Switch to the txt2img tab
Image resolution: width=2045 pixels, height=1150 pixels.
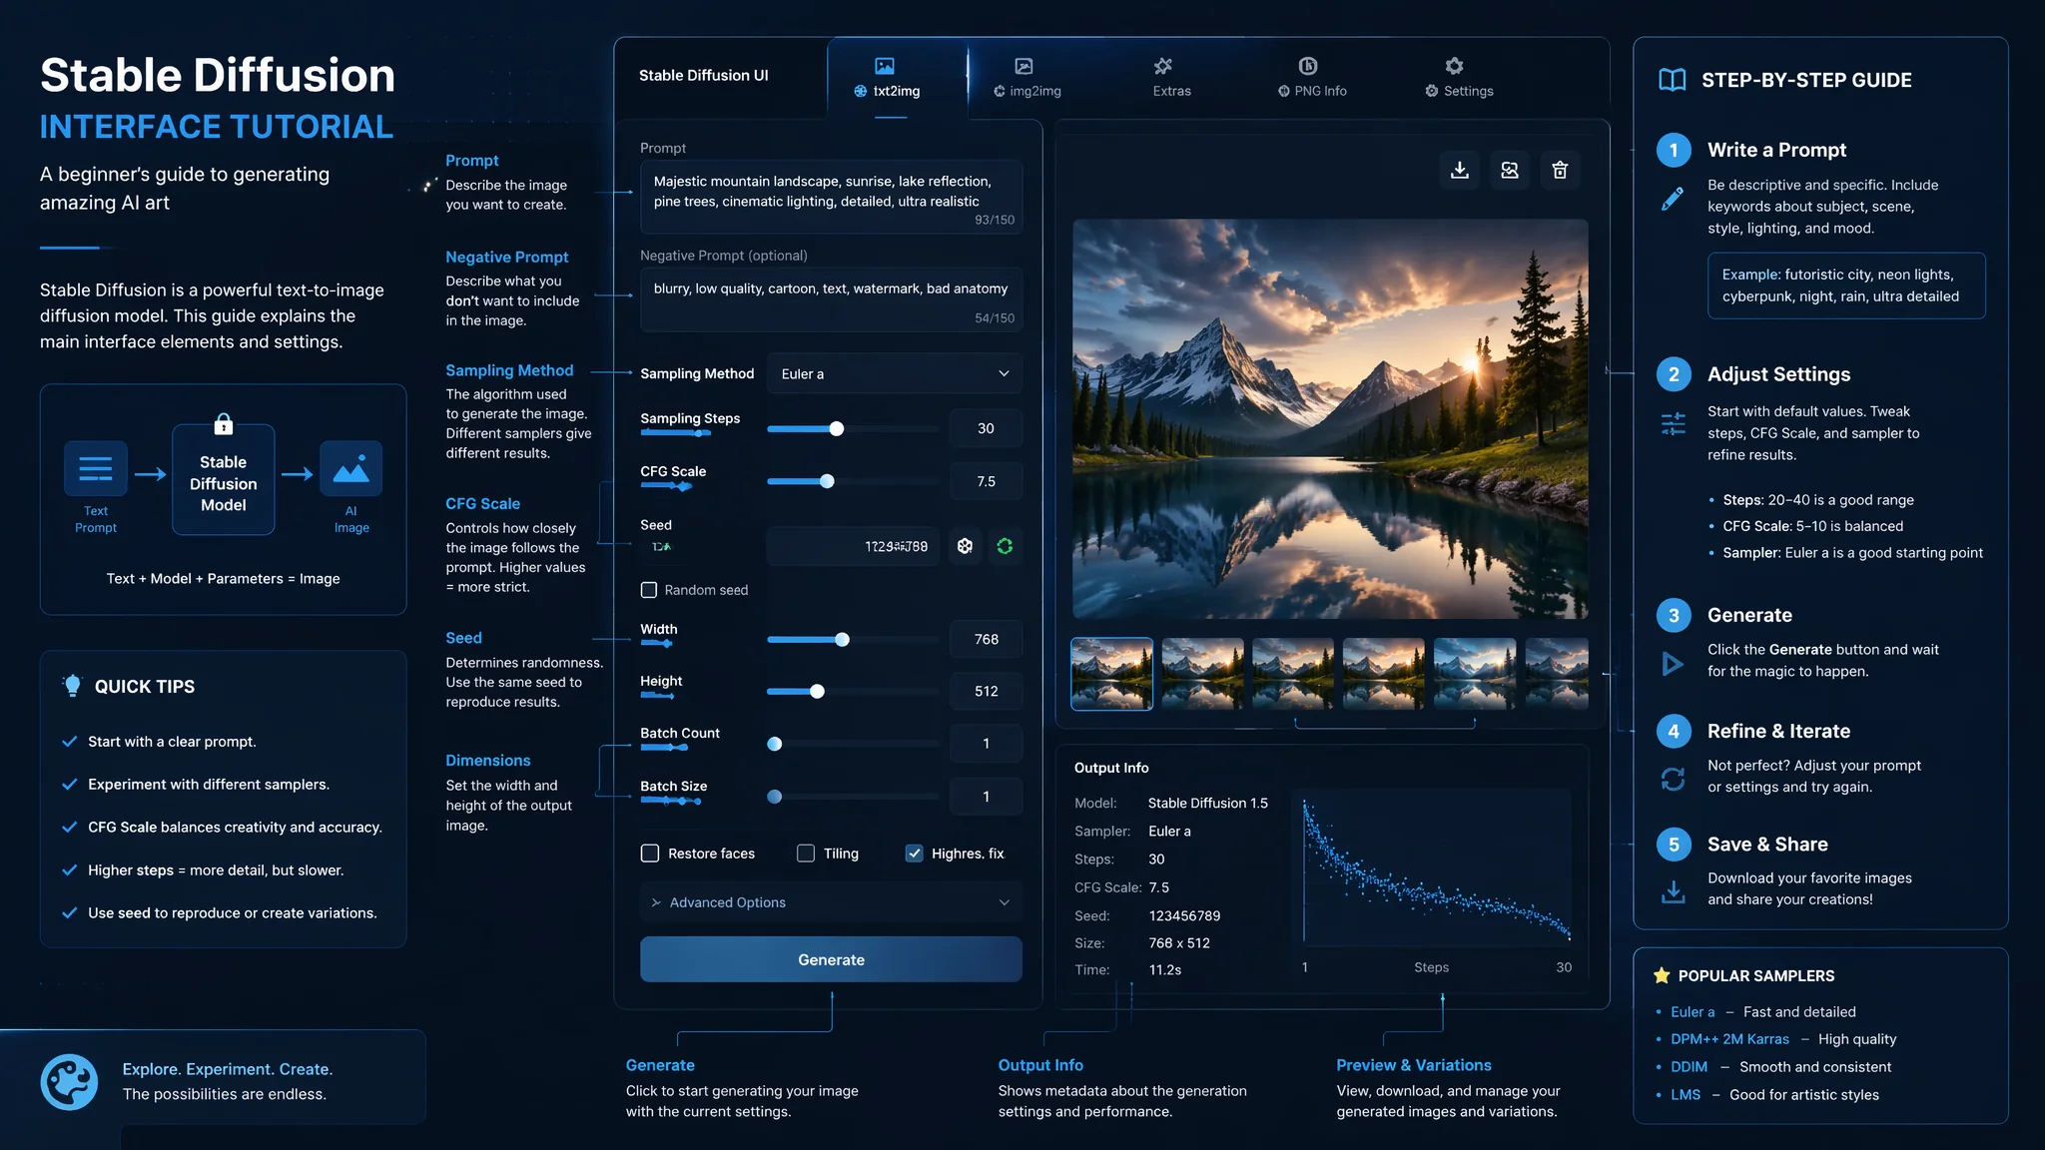click(897, 80)
